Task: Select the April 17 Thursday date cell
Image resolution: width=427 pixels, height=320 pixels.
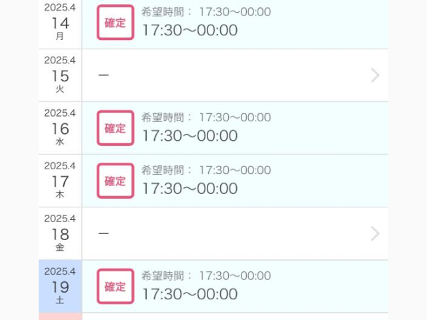Action: [60, 181]
